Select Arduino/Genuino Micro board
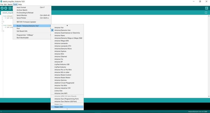This screenshot has height=113, width=210. coord(67,49)
